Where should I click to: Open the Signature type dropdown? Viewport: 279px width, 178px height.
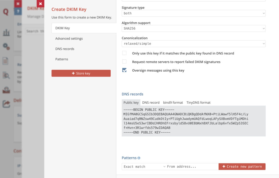click(x=193, y=13)
